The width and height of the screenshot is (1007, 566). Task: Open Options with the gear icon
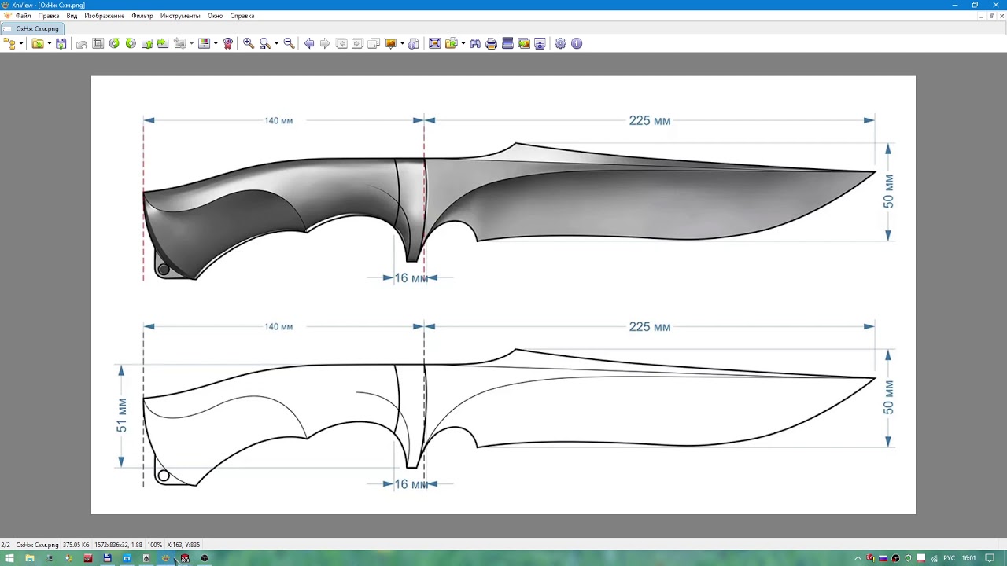pos(560,44)
